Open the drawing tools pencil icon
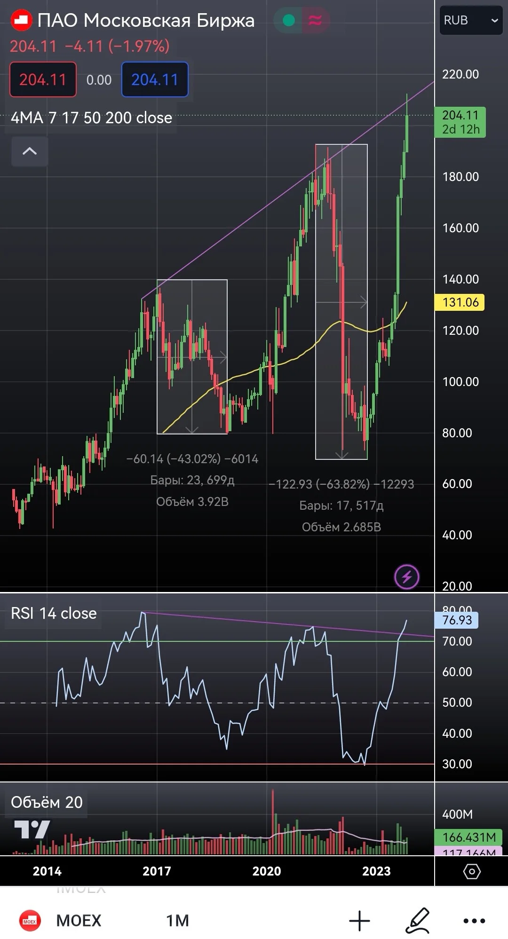Screen dimensions: 508x939 point(418,920)
